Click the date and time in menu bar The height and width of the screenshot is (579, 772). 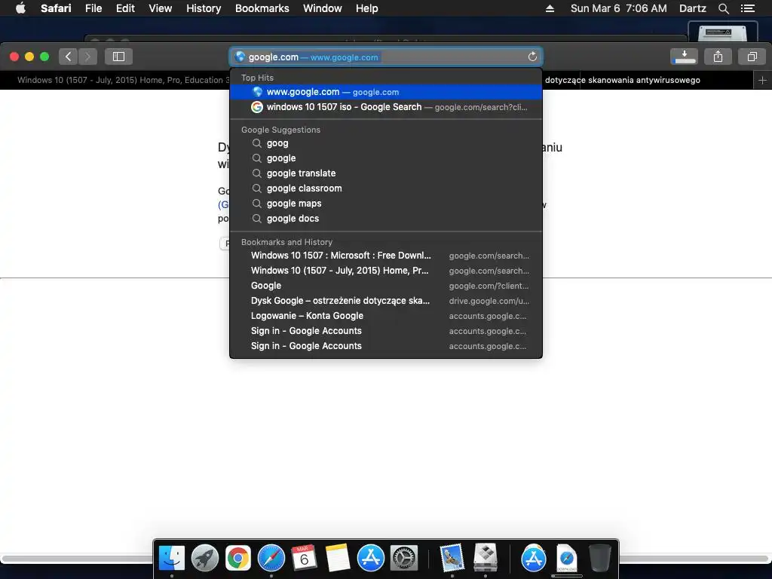click(618, 8)
